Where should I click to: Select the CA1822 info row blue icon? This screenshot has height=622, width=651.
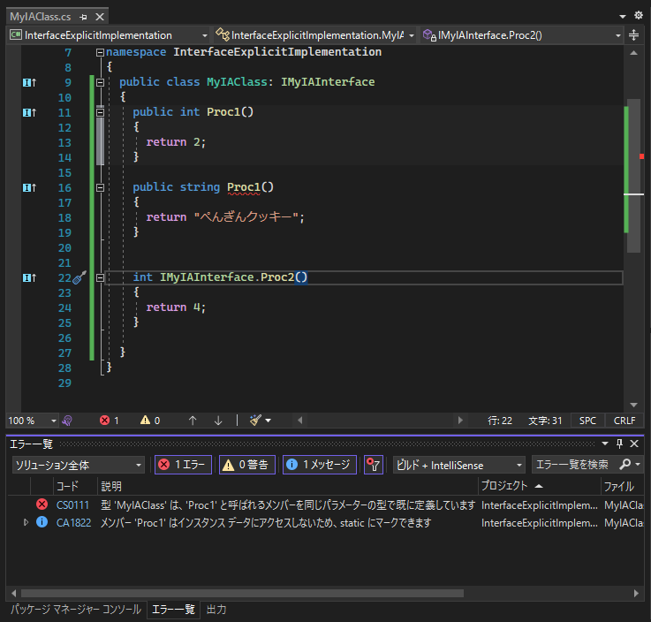pos(42,522)
